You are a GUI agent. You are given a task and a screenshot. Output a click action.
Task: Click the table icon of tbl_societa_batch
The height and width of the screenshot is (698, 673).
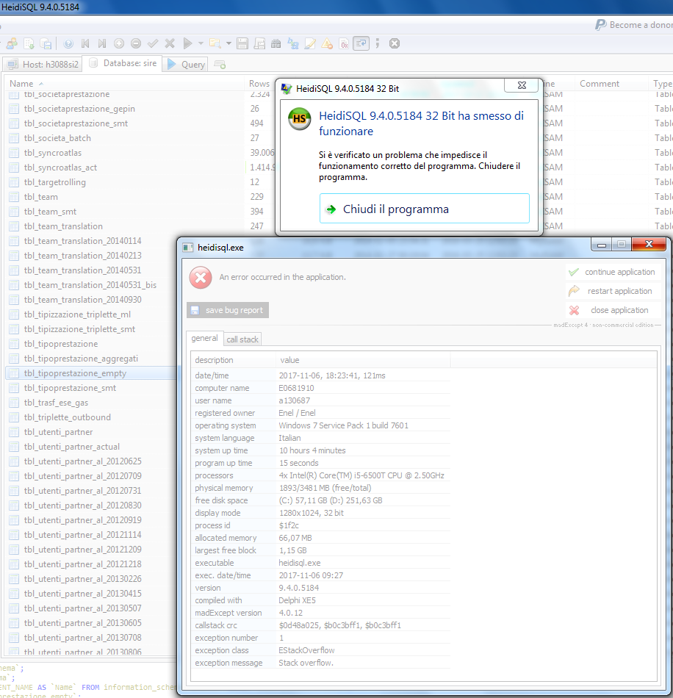pos(14,138)
